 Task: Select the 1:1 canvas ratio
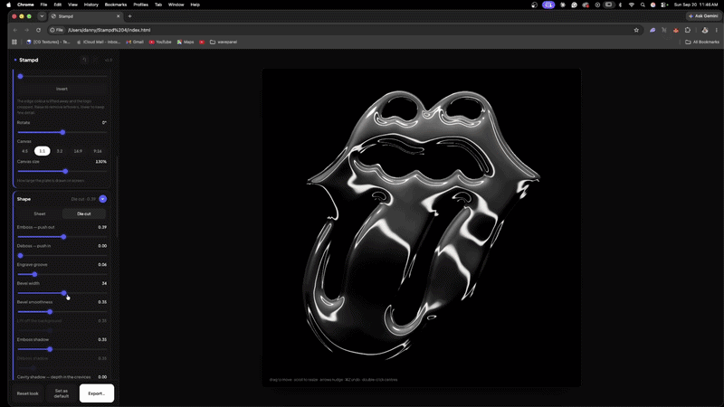click(42, 151)
